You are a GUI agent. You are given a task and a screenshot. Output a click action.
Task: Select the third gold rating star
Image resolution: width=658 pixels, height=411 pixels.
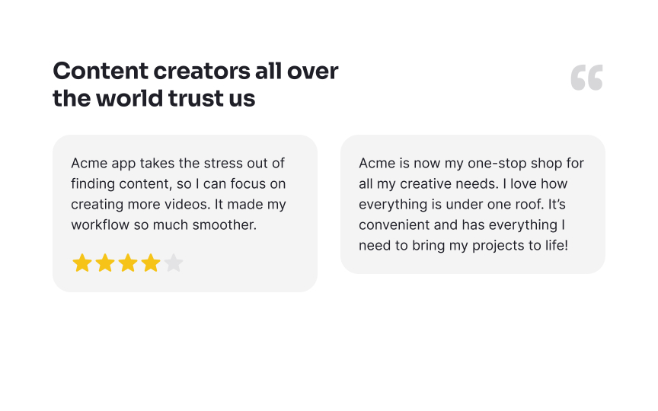tap(128, 263)
